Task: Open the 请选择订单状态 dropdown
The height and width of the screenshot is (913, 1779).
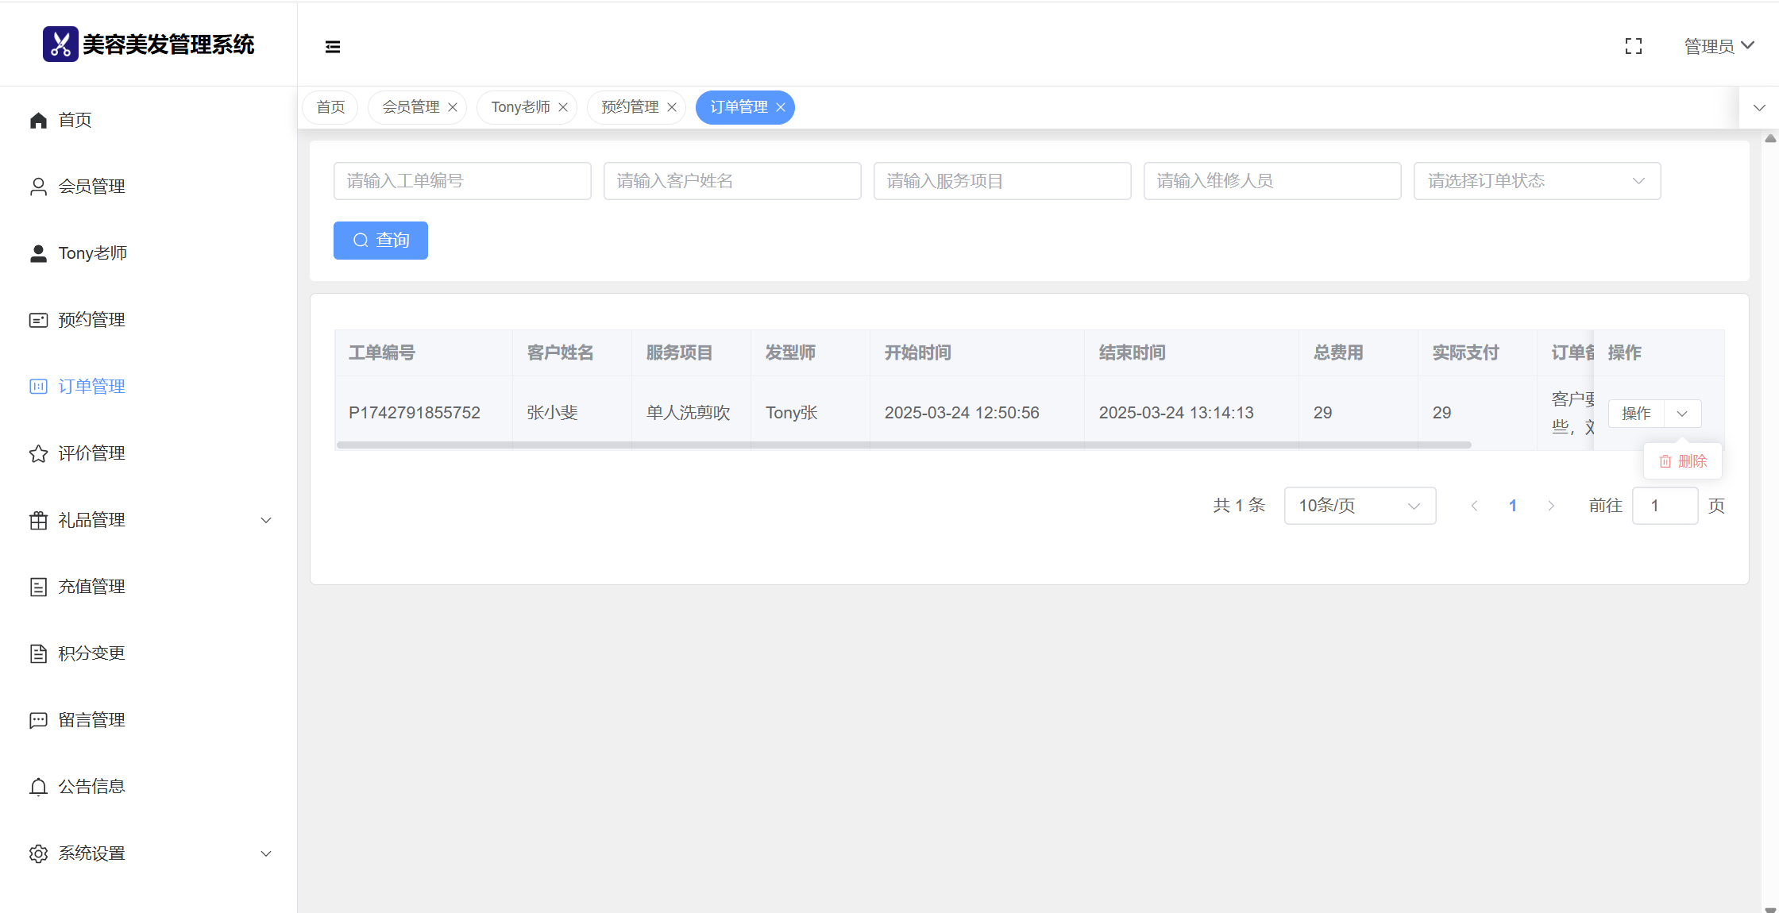Action: tap(1536, 181)
